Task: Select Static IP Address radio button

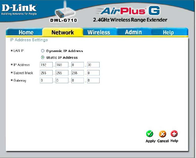Action: 43,57
